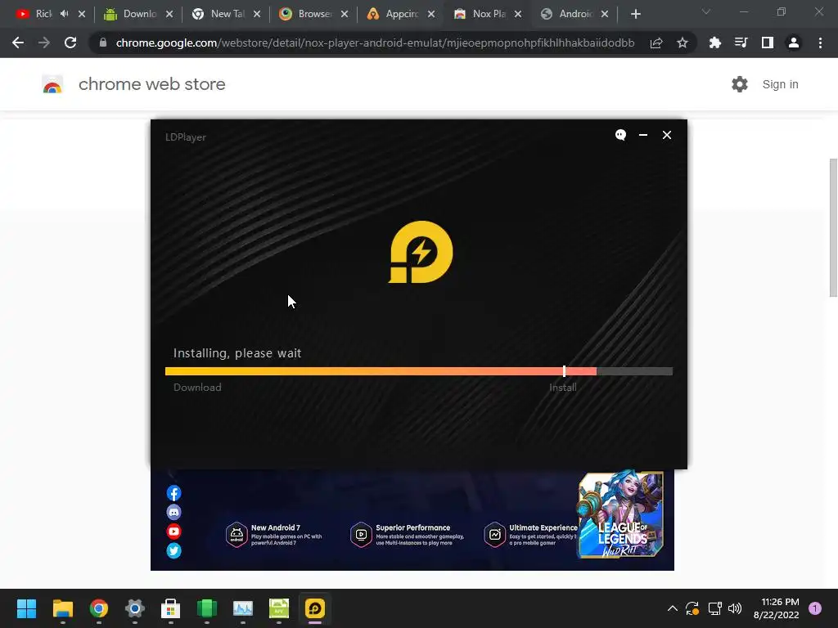838x628 pixels.
Task: Open Settings from the taskbar
Action: [x=135, y=608]
